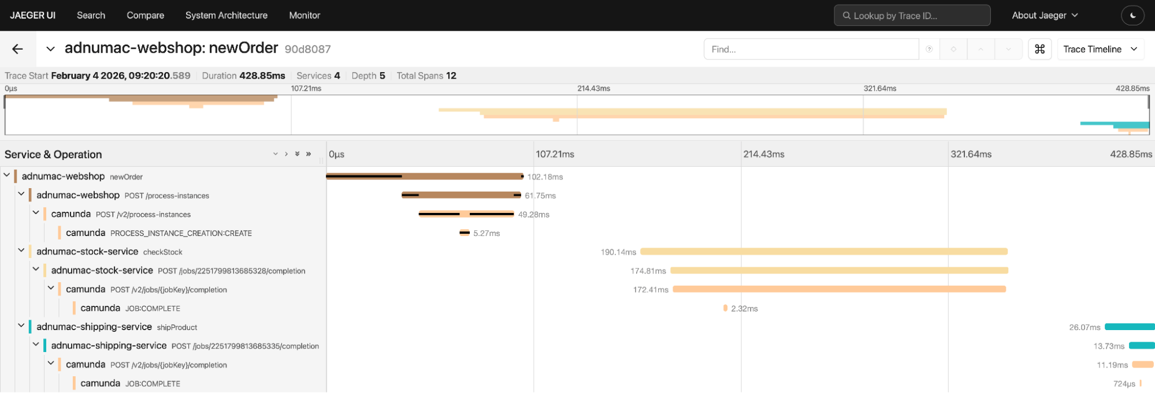Click the double-down expand all spans icon
The image size is (1155, 393).
(297, 154)
